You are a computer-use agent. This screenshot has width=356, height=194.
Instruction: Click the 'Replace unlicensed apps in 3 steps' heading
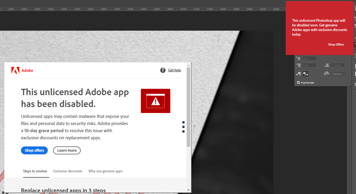(x=63, y=190)
